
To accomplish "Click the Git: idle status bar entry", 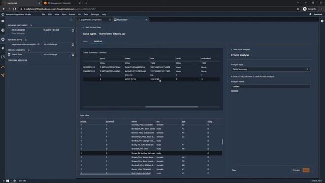I will [22, 181].
